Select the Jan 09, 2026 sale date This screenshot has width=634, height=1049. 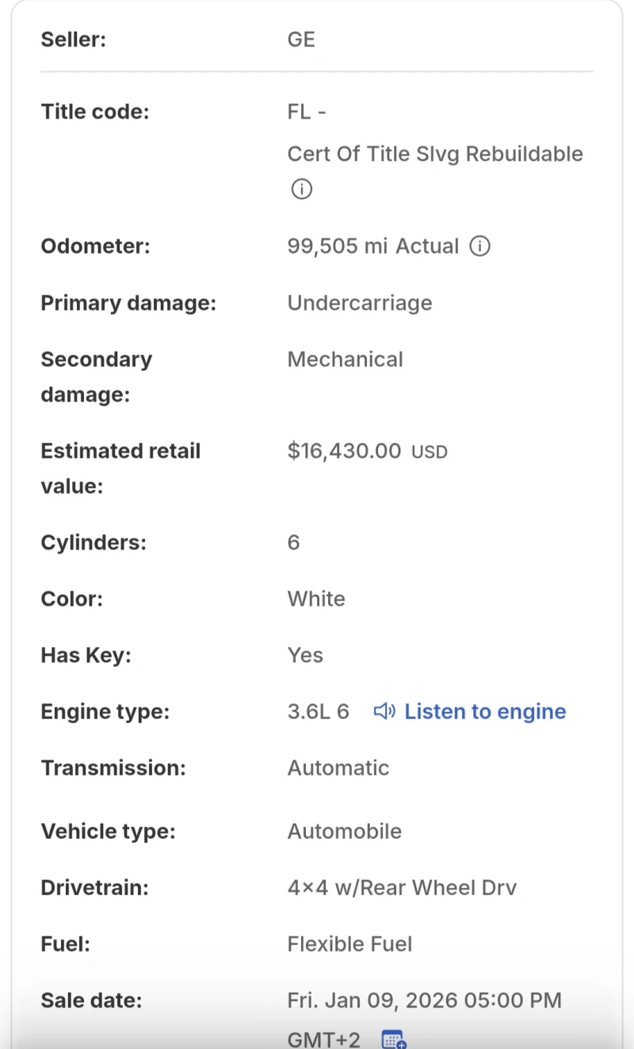[x=424, y=1000]
